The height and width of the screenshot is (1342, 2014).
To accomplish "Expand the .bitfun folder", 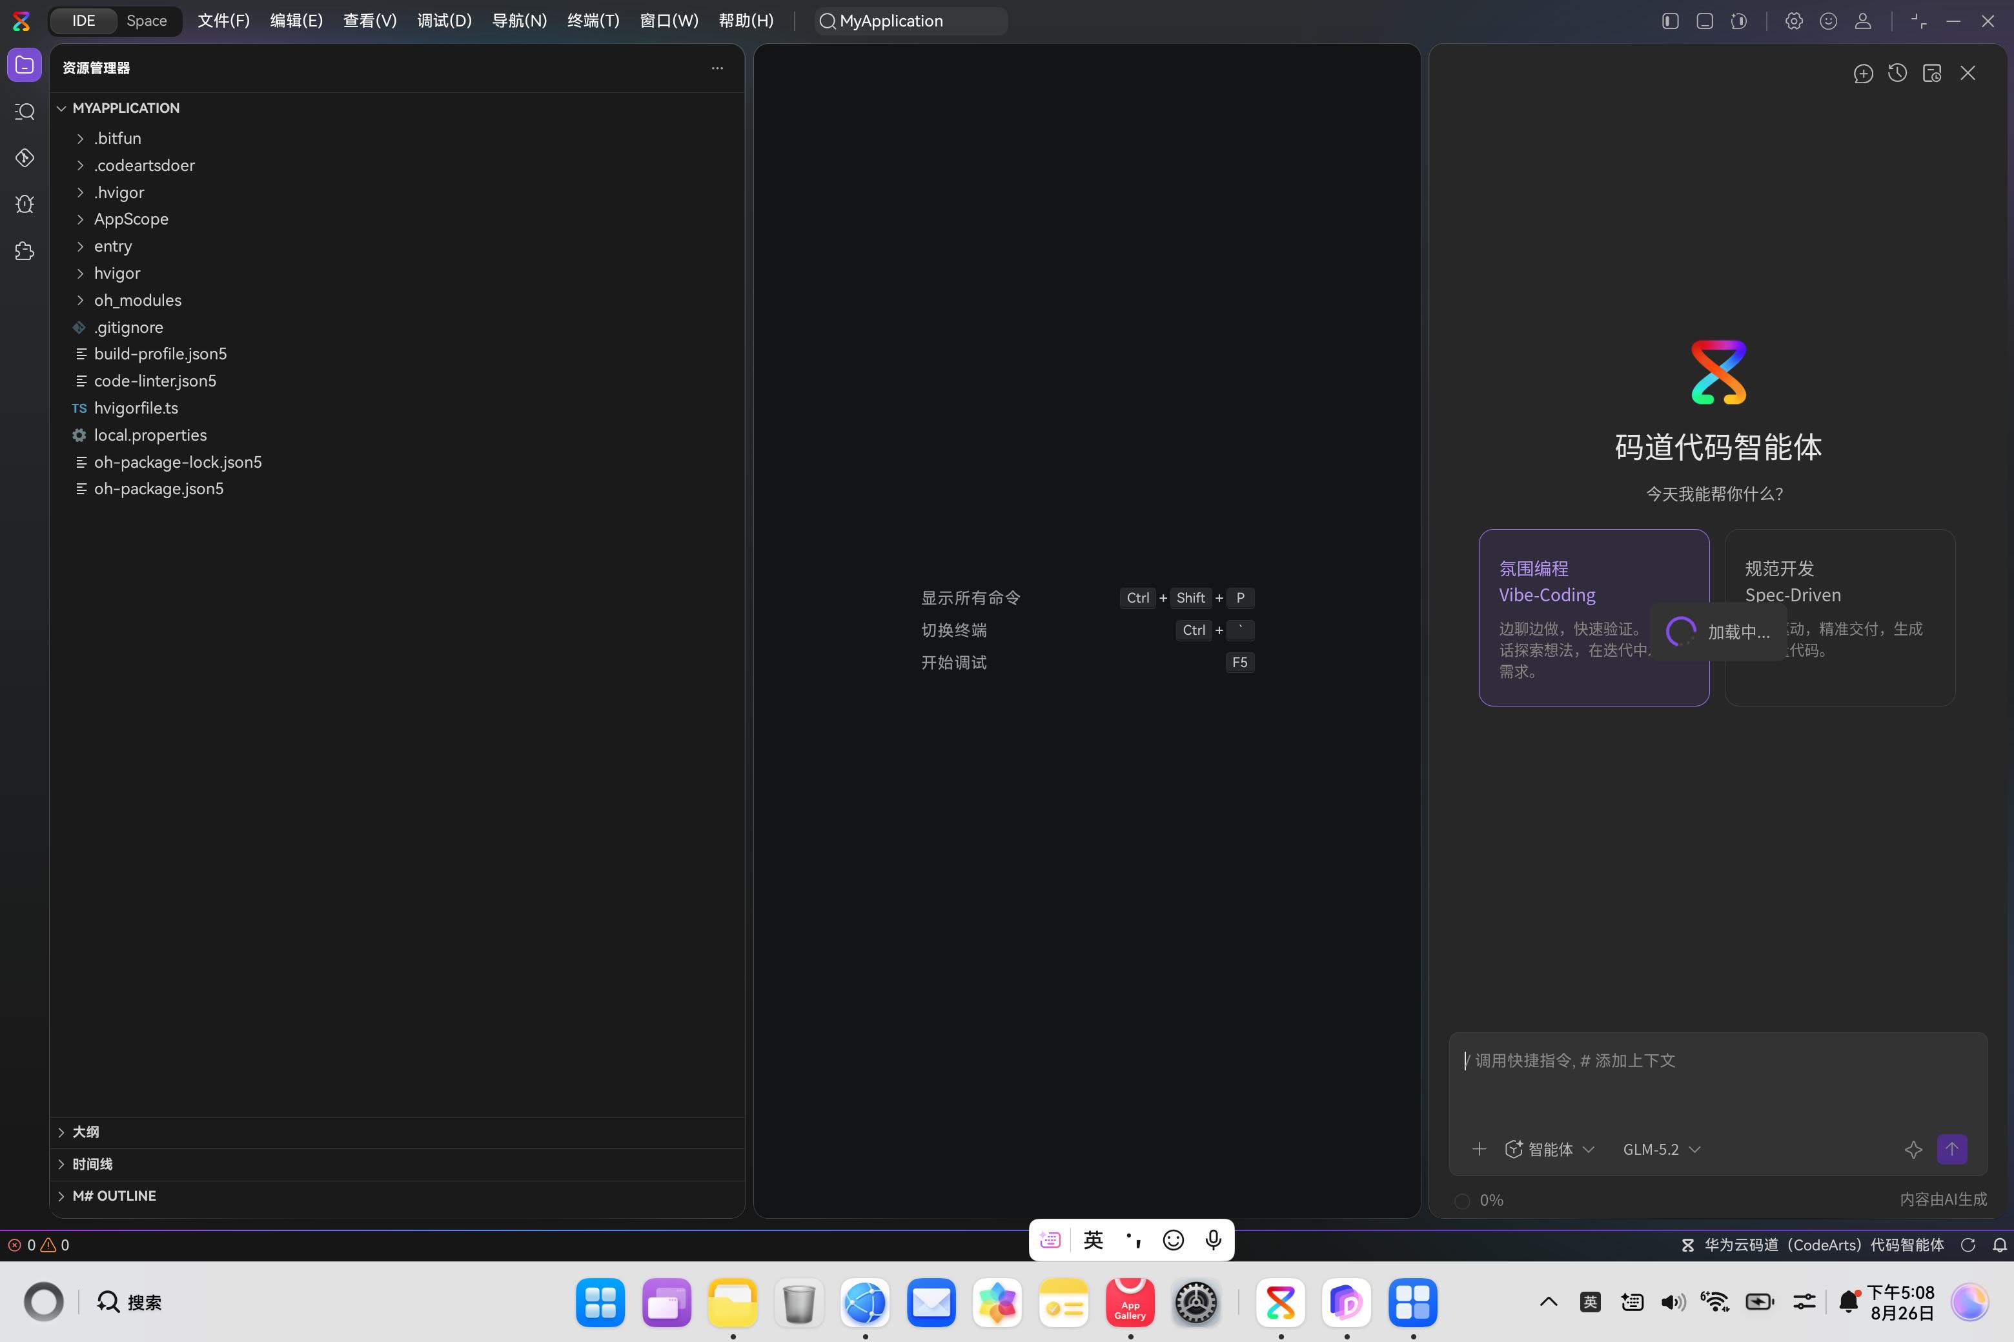I will [x=398, y=138].
